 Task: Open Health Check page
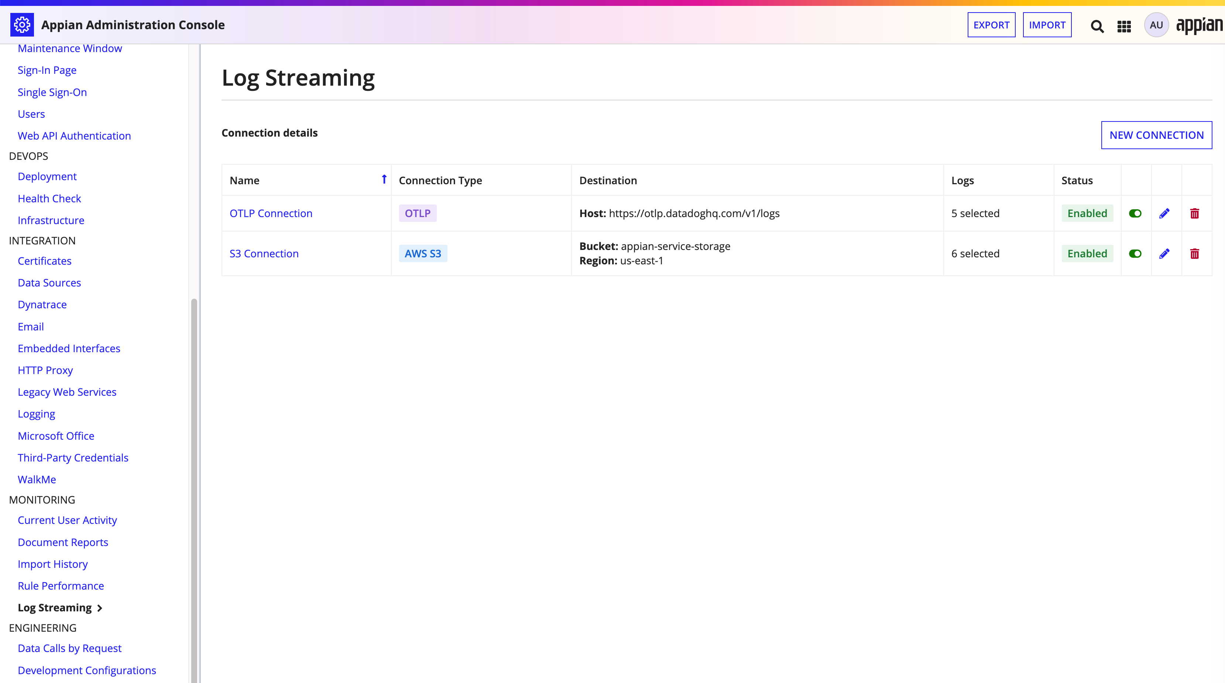pyautogui.click(x=49, y=199)
